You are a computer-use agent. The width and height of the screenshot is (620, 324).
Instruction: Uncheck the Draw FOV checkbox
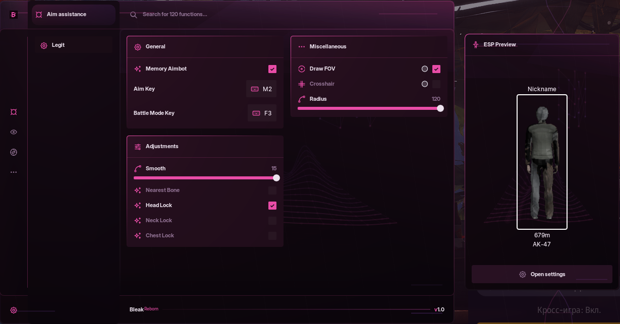point(436,69)
